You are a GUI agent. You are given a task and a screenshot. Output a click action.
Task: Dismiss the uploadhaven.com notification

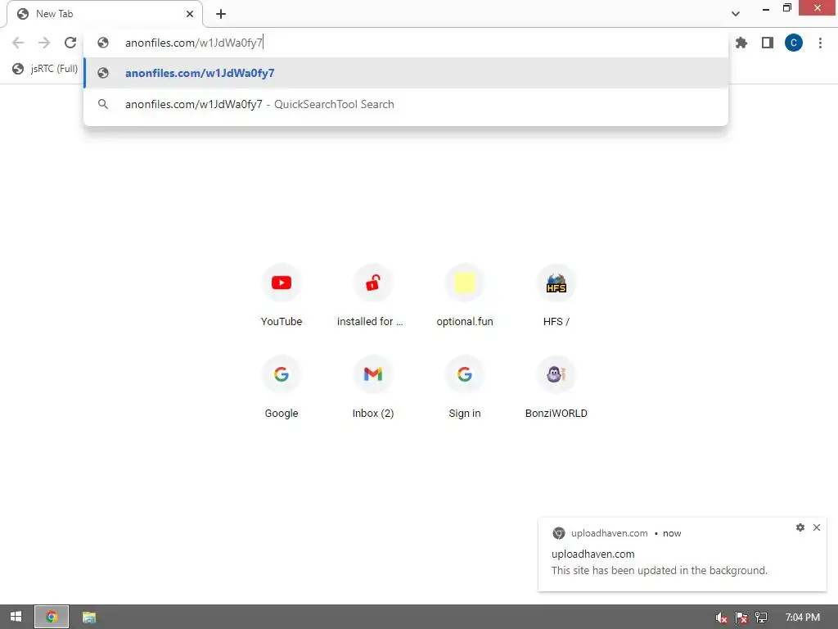pos(817,527)
